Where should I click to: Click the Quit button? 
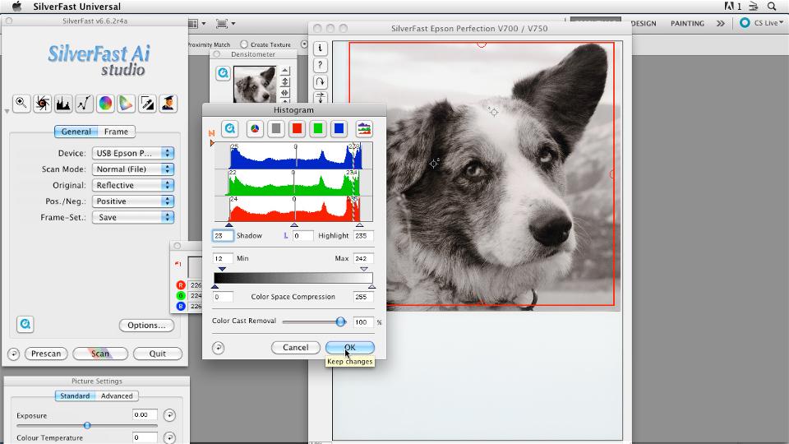pos(158,354)
